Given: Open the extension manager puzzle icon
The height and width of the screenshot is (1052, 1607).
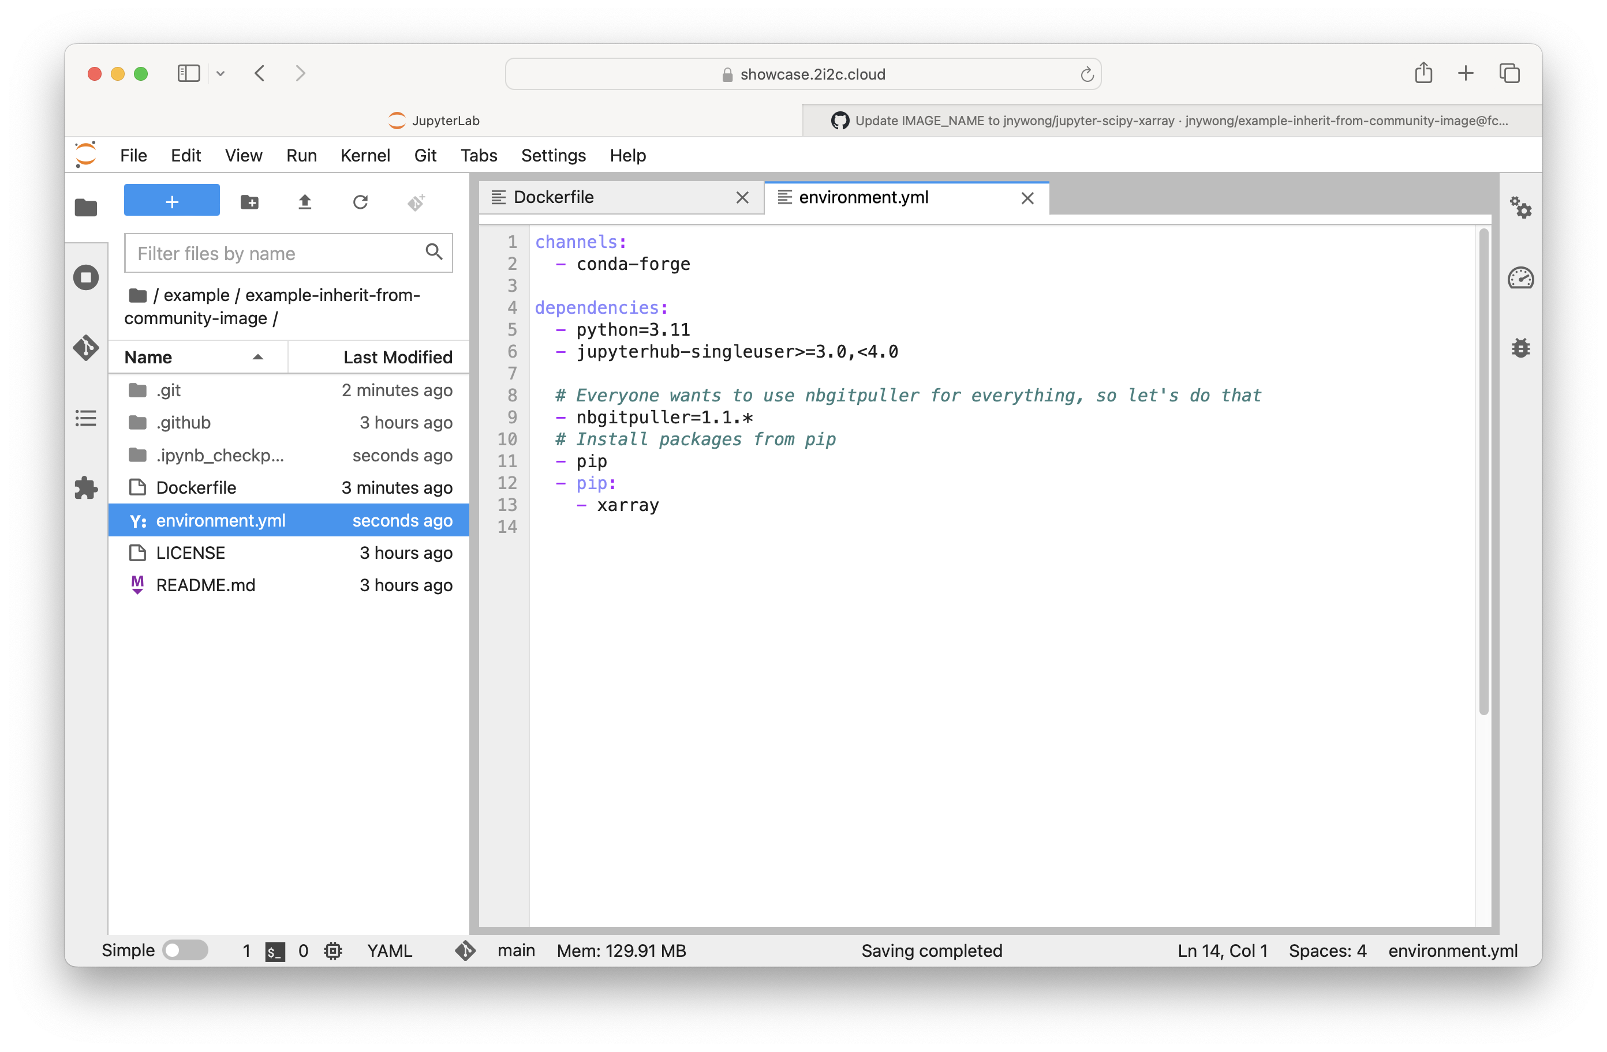Looking at the screenshot, I should (86, 488).
